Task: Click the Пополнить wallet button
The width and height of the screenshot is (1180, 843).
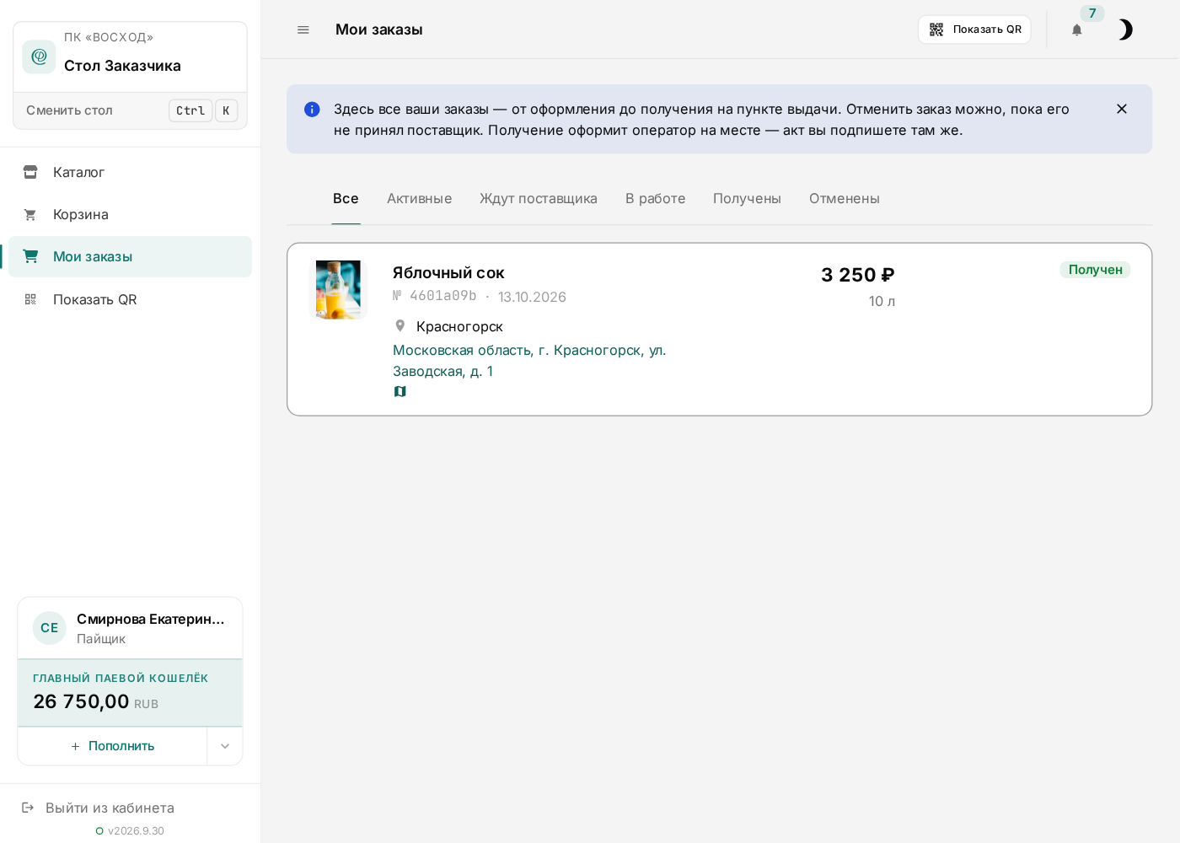Action: [112, 746]
